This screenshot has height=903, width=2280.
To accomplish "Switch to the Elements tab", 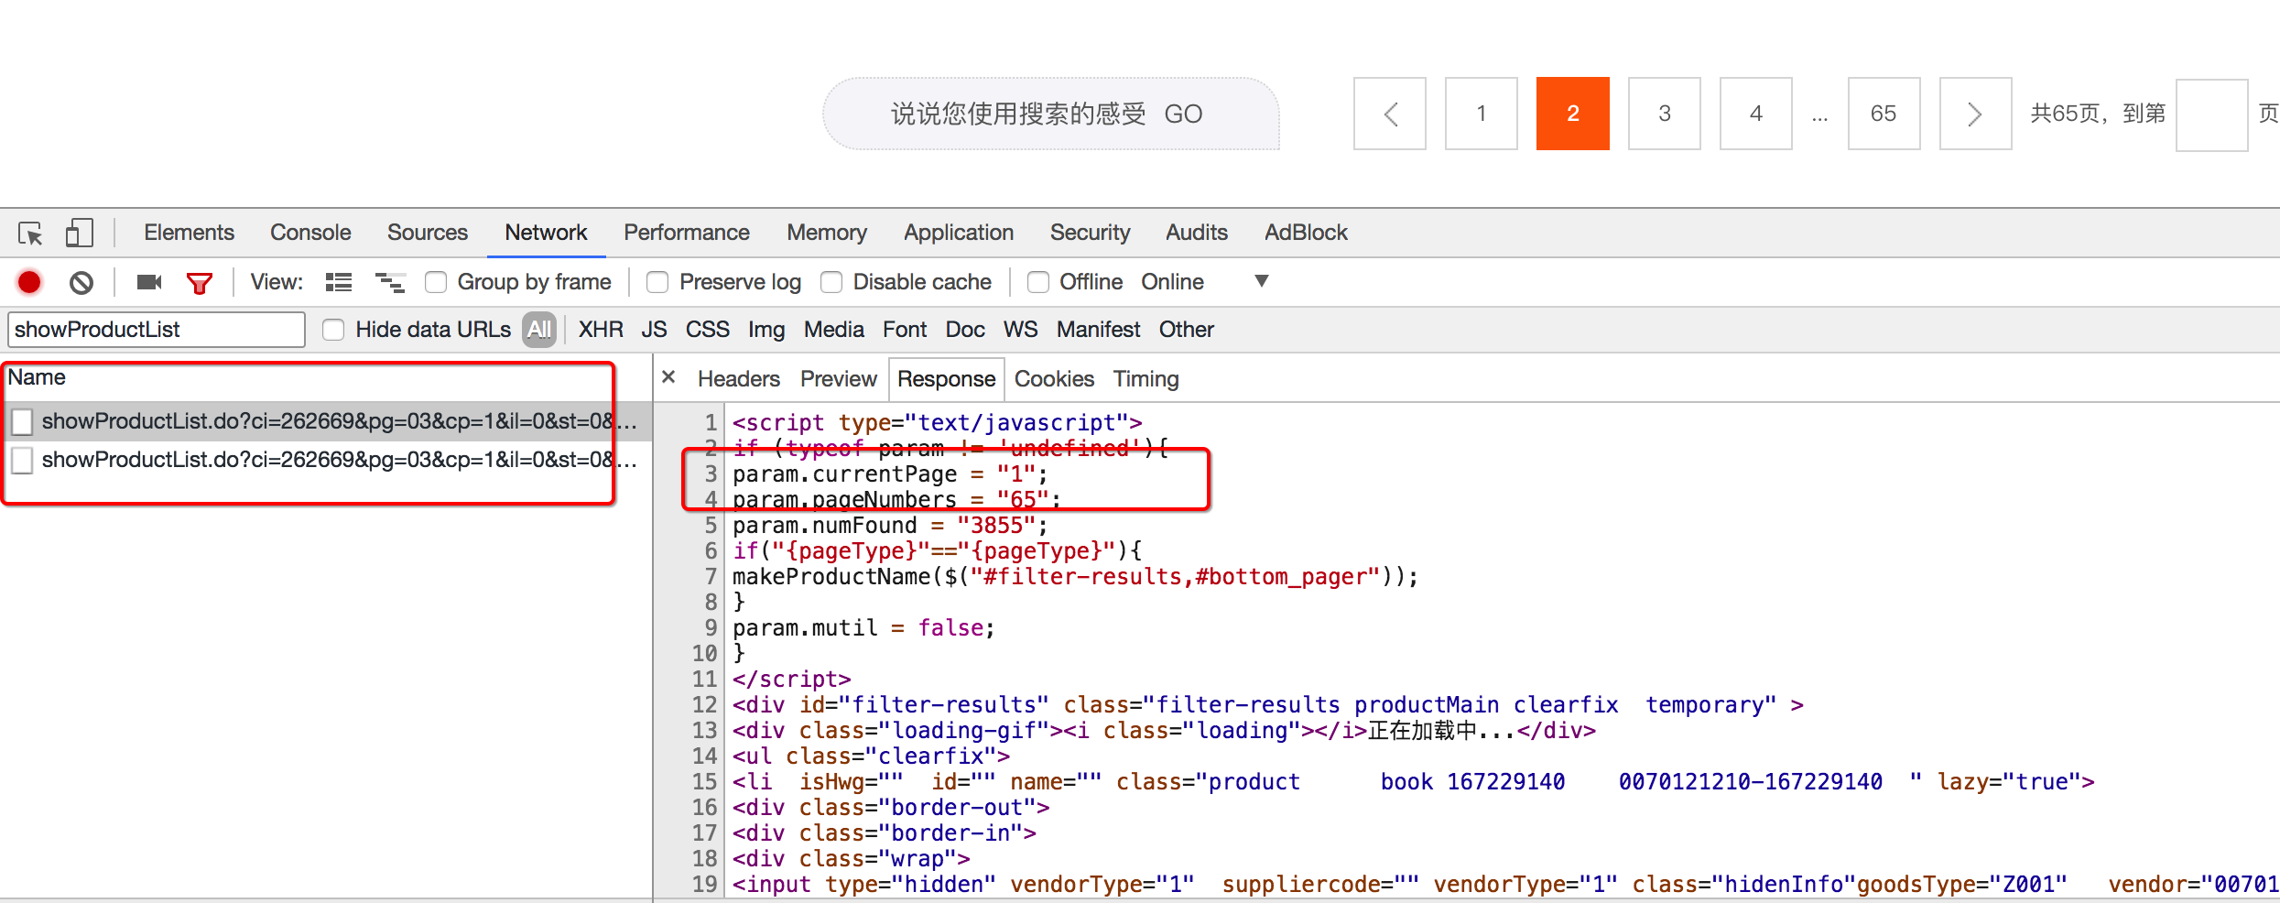I will pos(189,233).
